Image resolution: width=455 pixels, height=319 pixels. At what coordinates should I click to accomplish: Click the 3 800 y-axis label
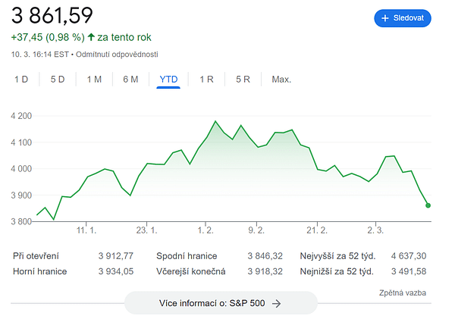(x=21, y=221)
